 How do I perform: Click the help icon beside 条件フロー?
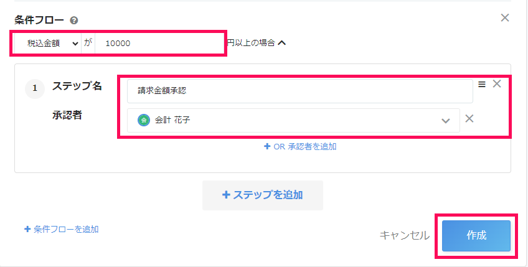click(x=73, y=21)
